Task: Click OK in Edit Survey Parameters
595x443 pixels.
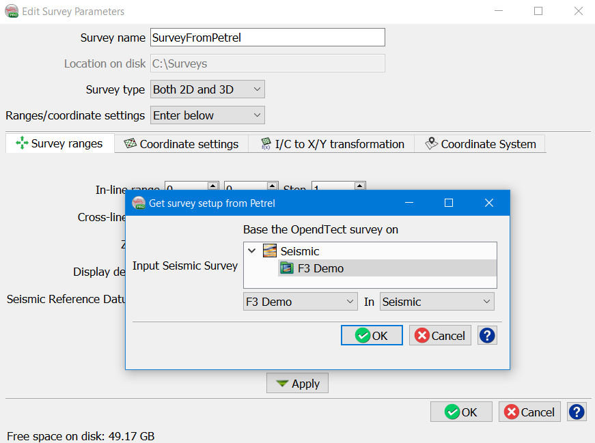Action: pos(461,412)
